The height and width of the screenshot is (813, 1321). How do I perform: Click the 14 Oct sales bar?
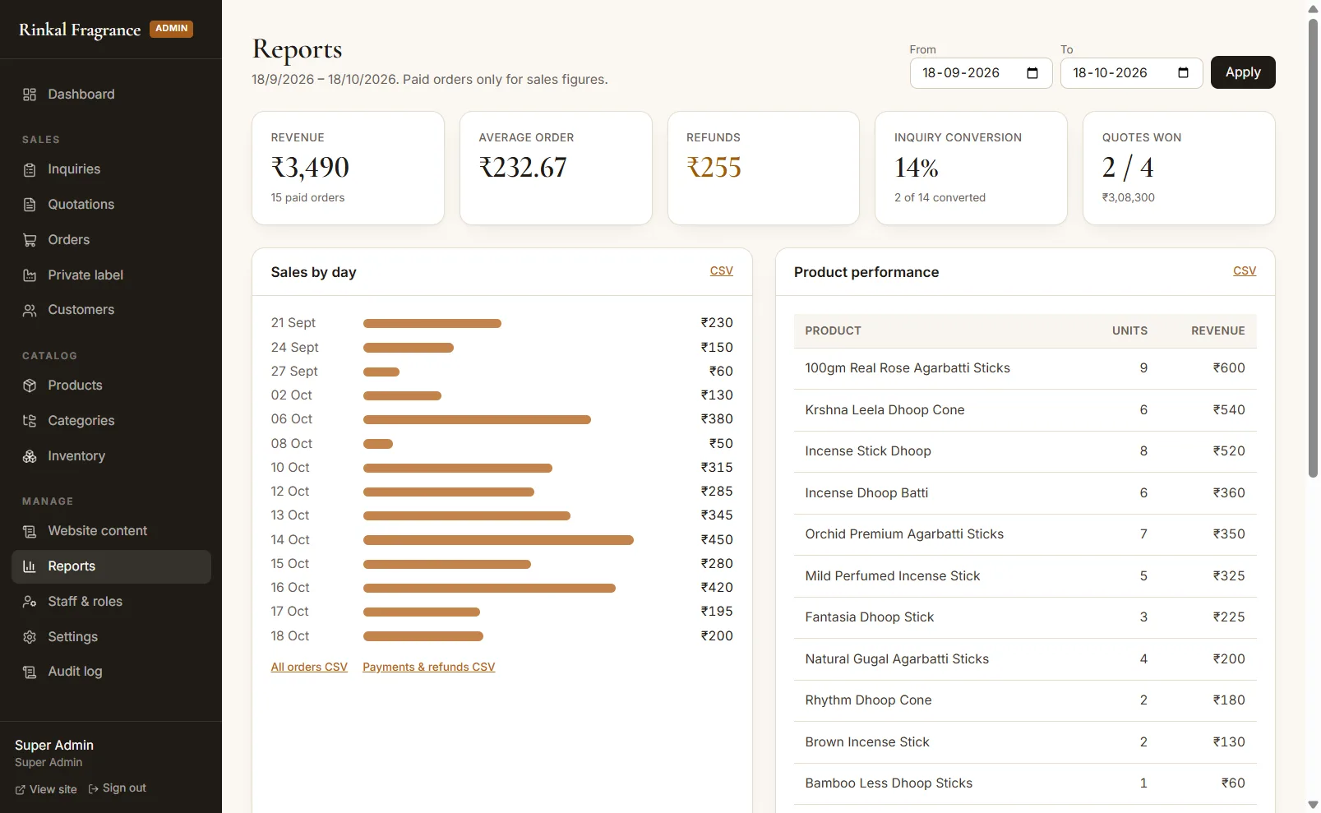[498, 540]
